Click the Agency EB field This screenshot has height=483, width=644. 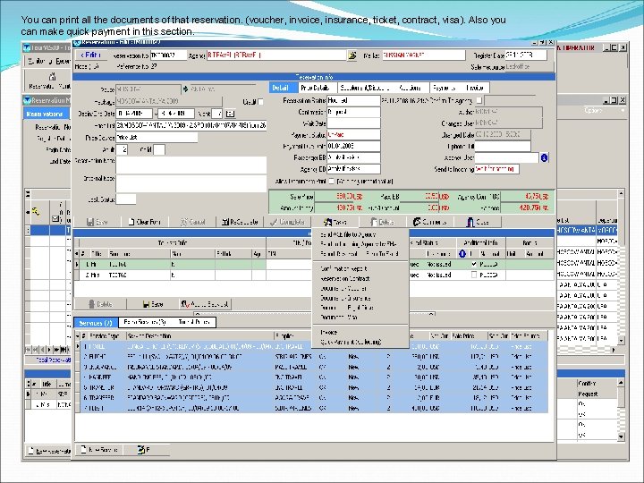(x=353, y=169)
